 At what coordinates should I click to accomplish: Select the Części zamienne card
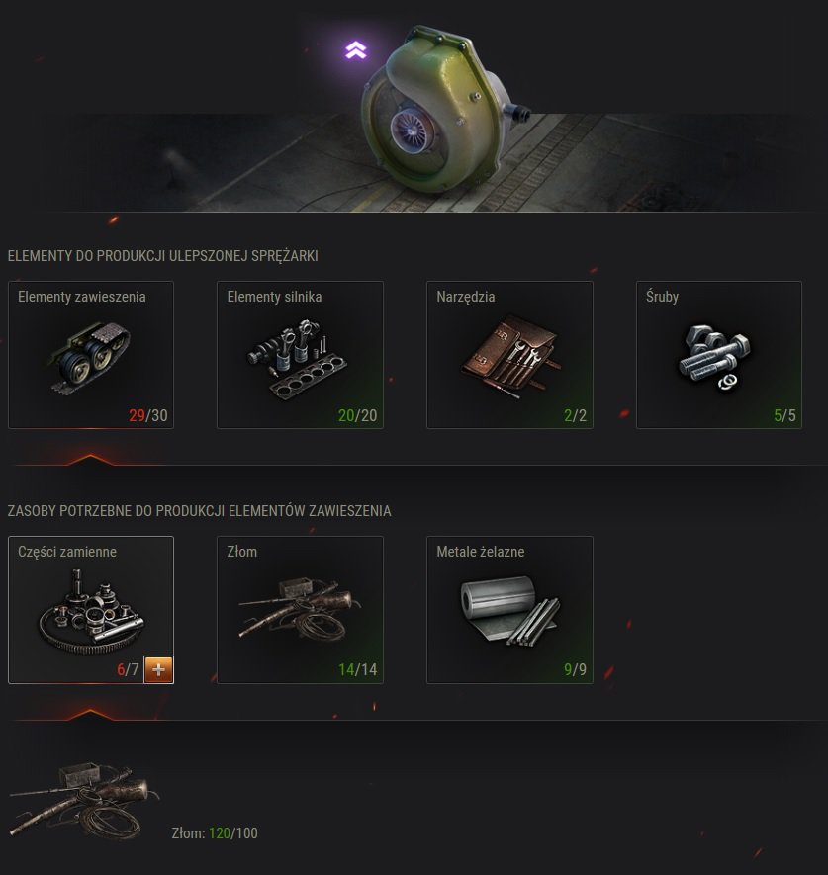[91, 610]
